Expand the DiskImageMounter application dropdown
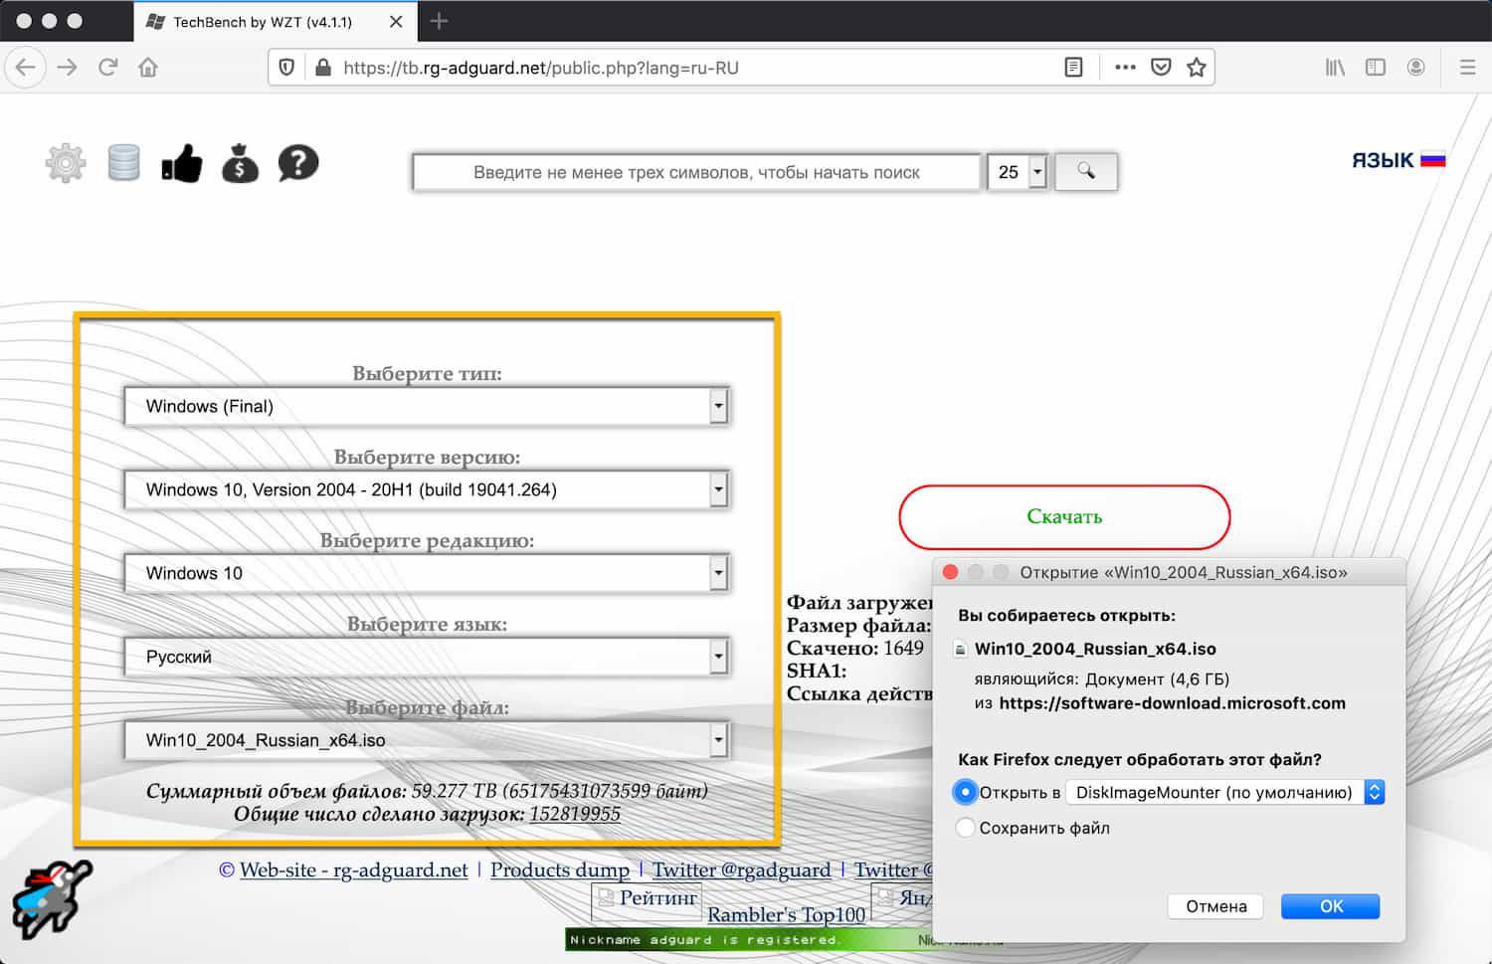This screenshot has height=964, width=1492. (1224, 792)
